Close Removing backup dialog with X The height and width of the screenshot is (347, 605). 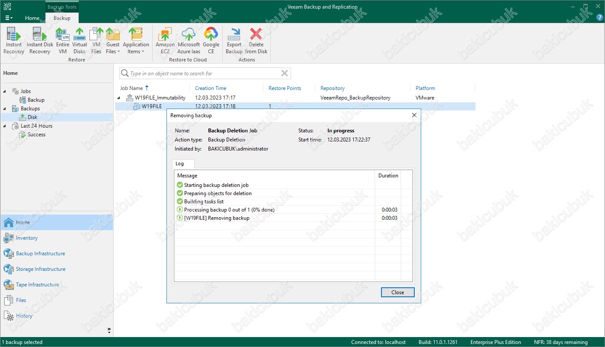tap(414, 115)
